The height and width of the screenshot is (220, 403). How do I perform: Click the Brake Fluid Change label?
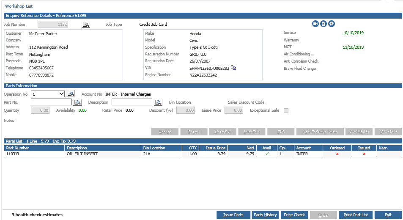tap(300, 69)
